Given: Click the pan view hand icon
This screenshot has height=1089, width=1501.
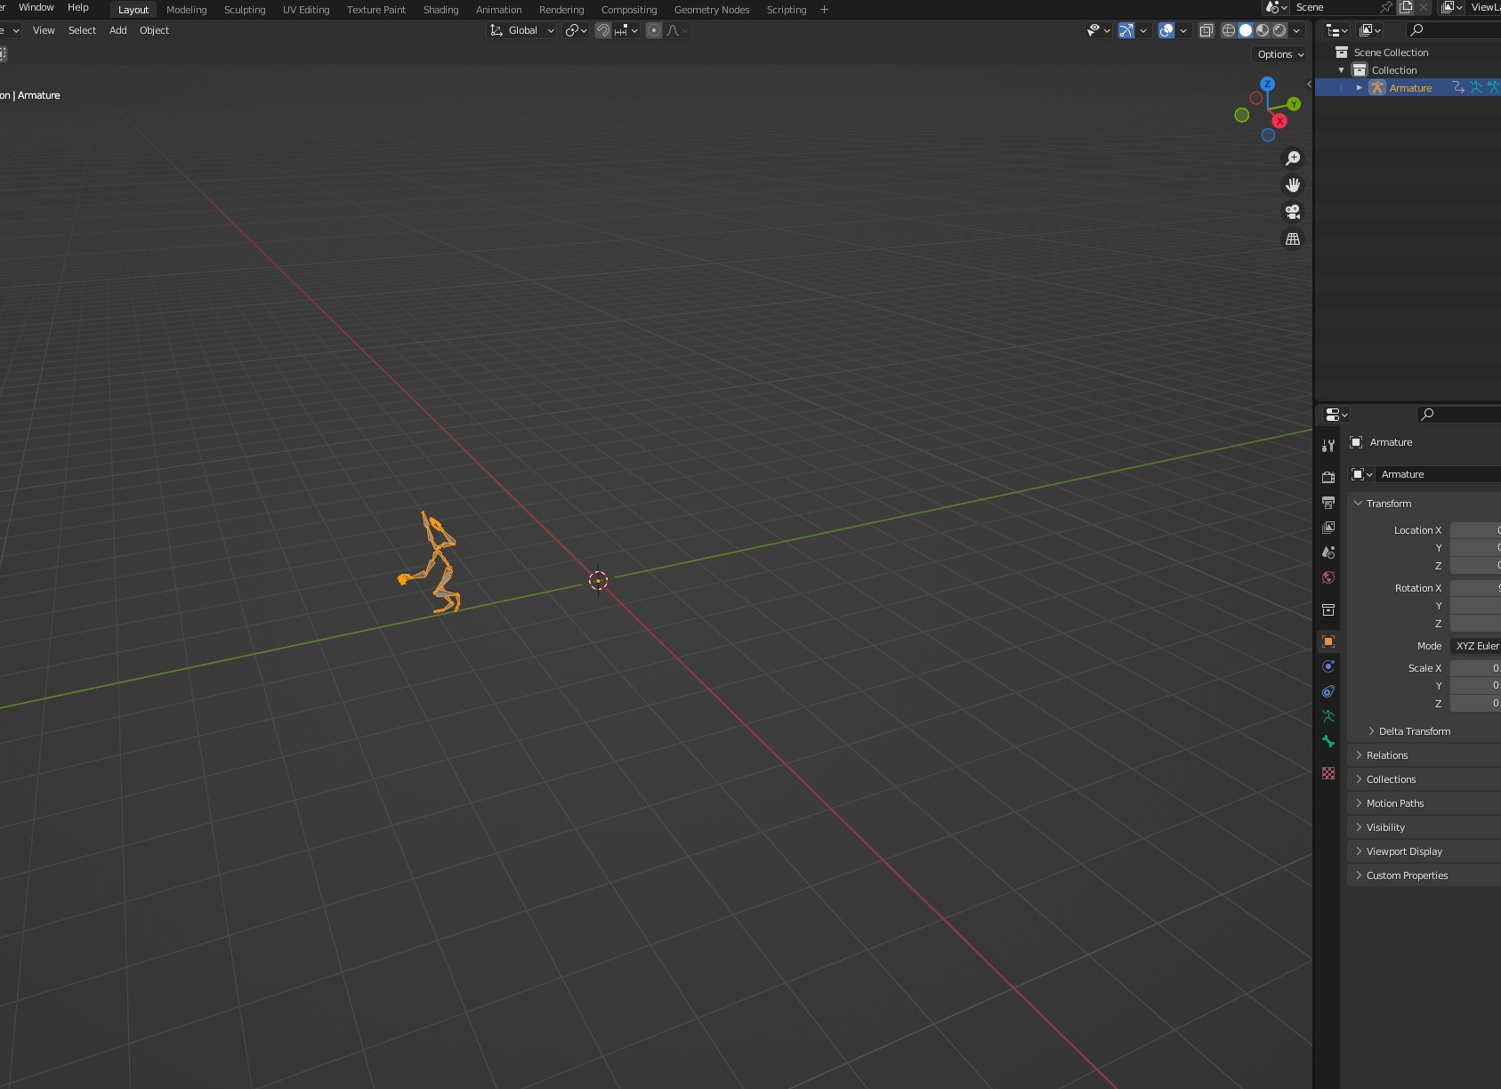Looking at the screenshot, I should click(1293, 185).
